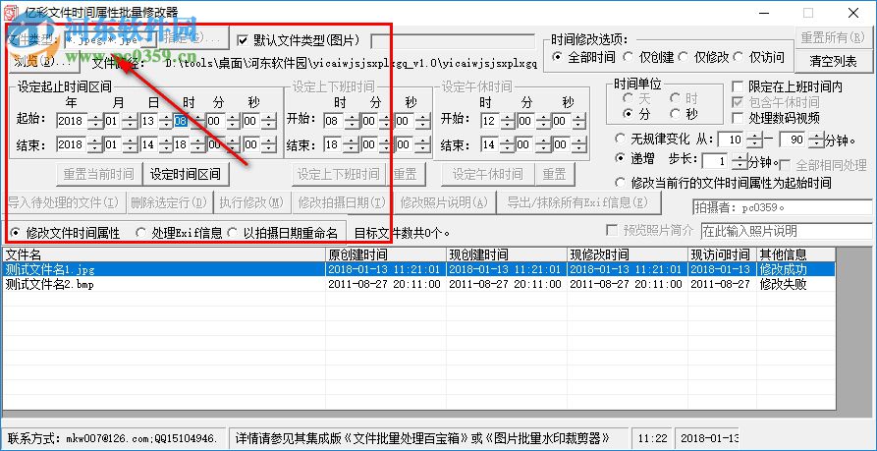Image resolution: width=877 pixels, height=451 pixels.
Task: Click the 重置所有(R) button
Action: pyautogui.click(x=833, y=37)
